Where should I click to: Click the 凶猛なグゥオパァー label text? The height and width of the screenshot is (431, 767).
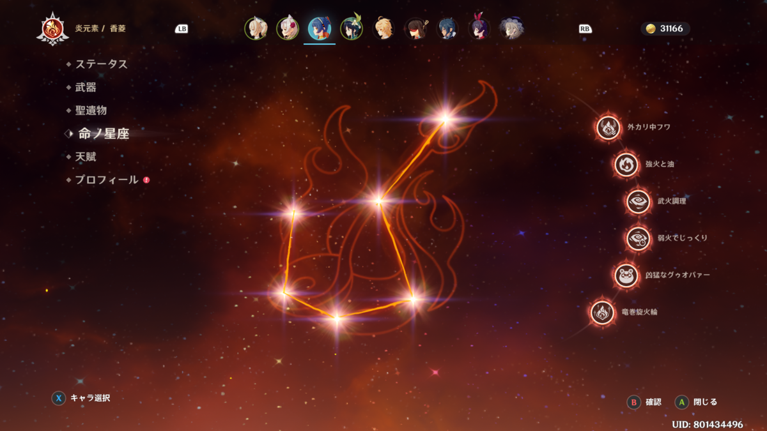678,275
